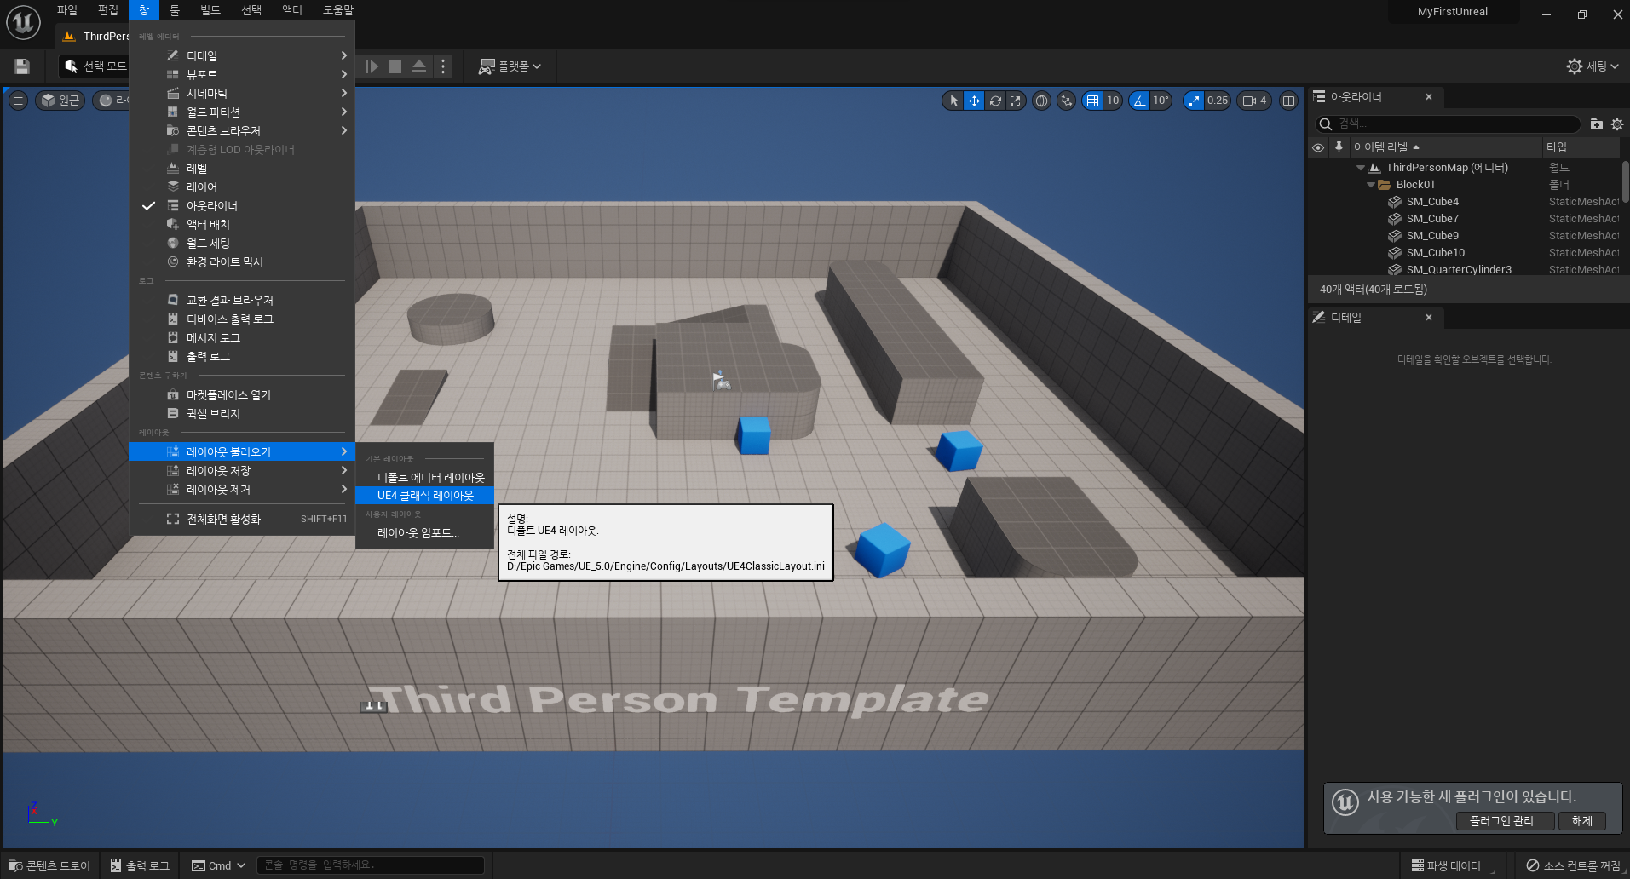Screen dimensions: 1630x879
Task: Click the stop simulation button
Action: (x=395, y=66)
